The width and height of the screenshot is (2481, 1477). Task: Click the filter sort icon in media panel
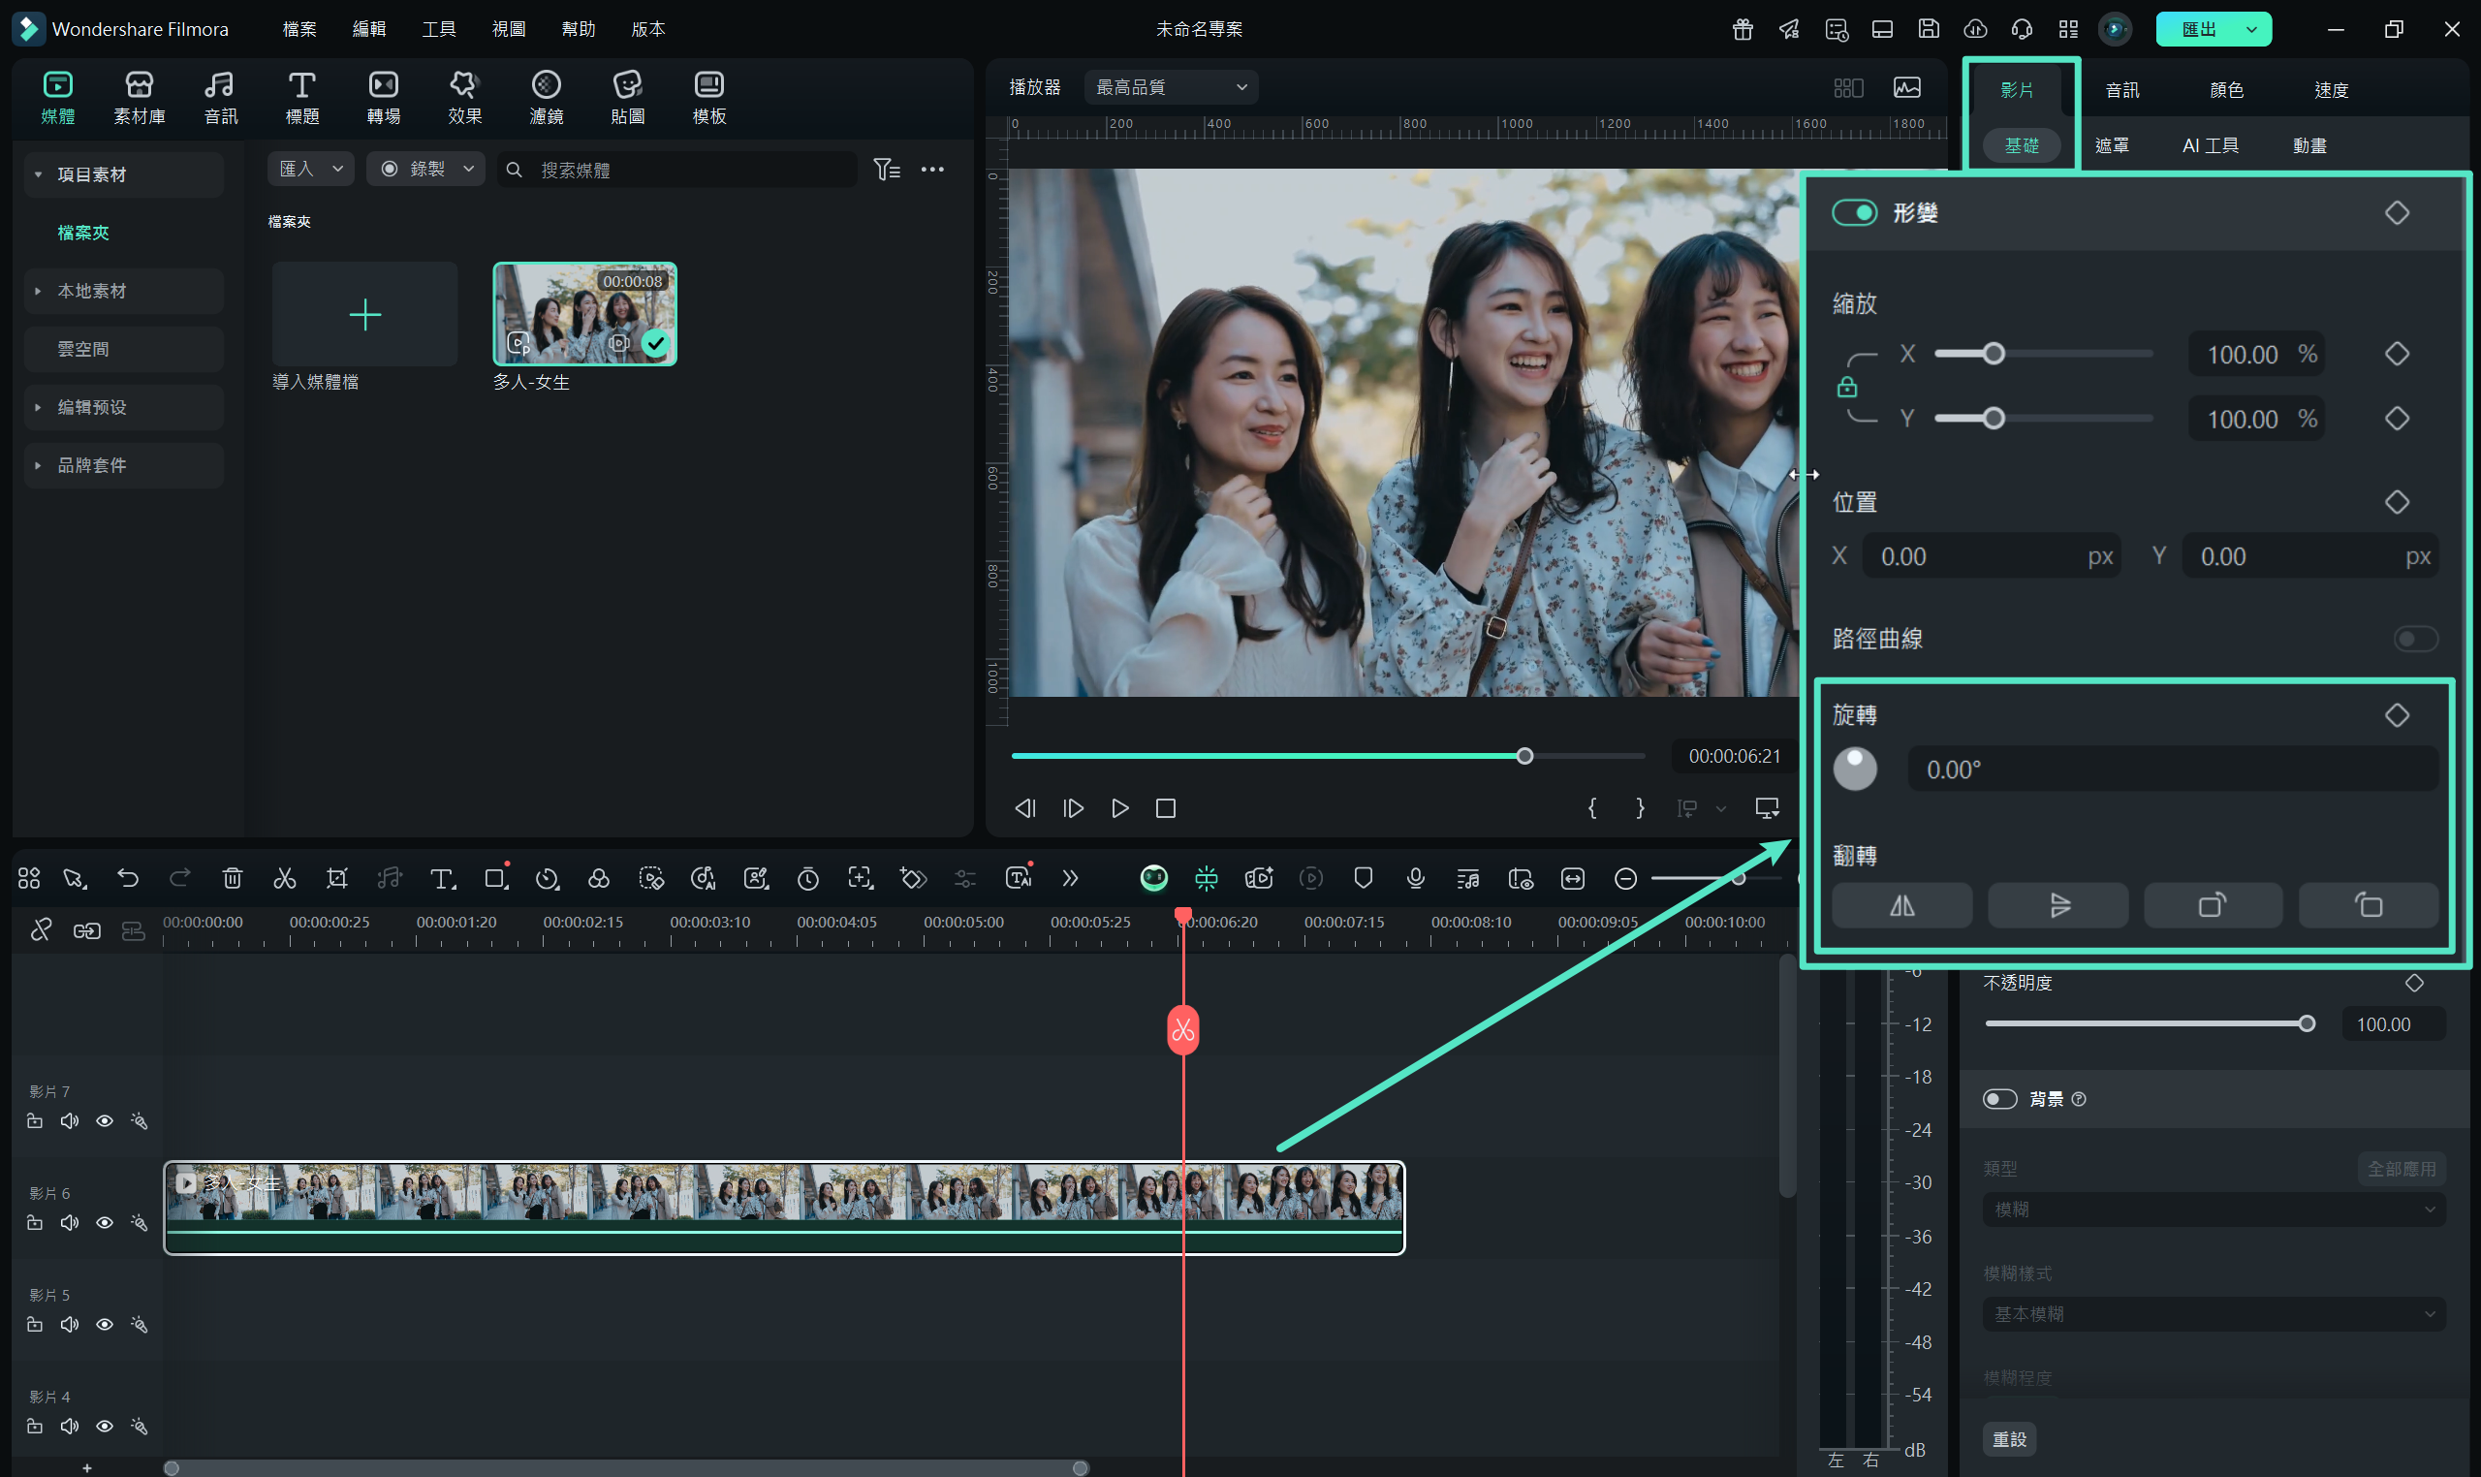click(x=887, y=170)
